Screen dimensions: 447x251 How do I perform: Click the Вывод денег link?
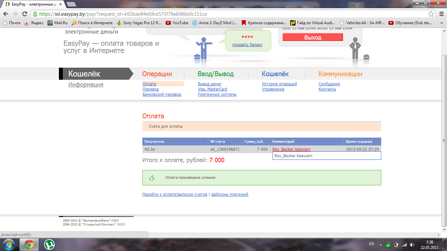(x=210, y=84)
